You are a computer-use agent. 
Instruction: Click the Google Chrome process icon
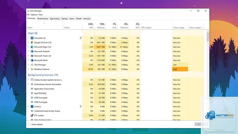[32, 42]
